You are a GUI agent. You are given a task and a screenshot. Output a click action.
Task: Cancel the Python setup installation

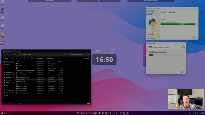[193, 38]
